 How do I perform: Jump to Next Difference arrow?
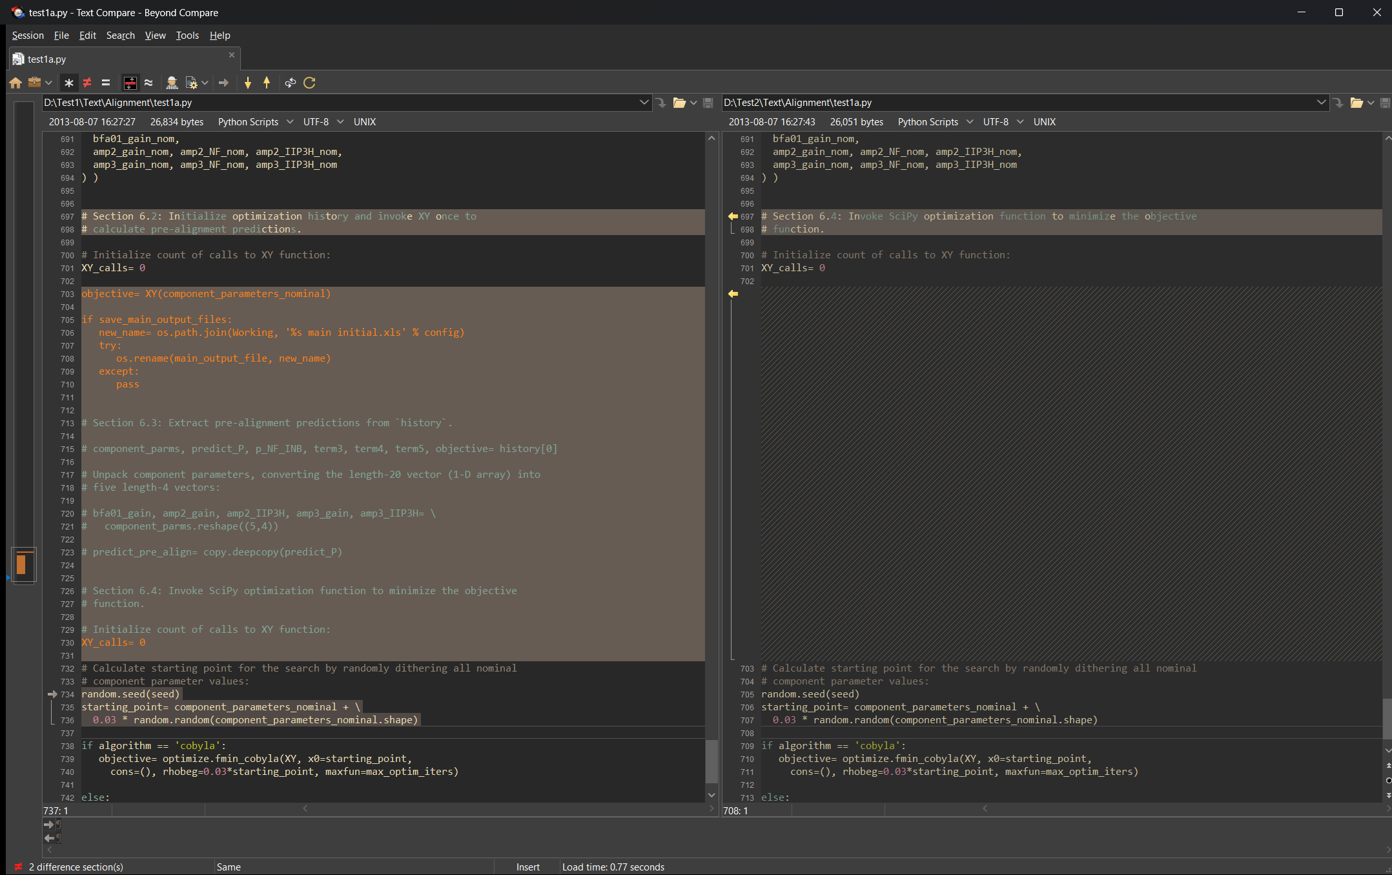(248, 83)
